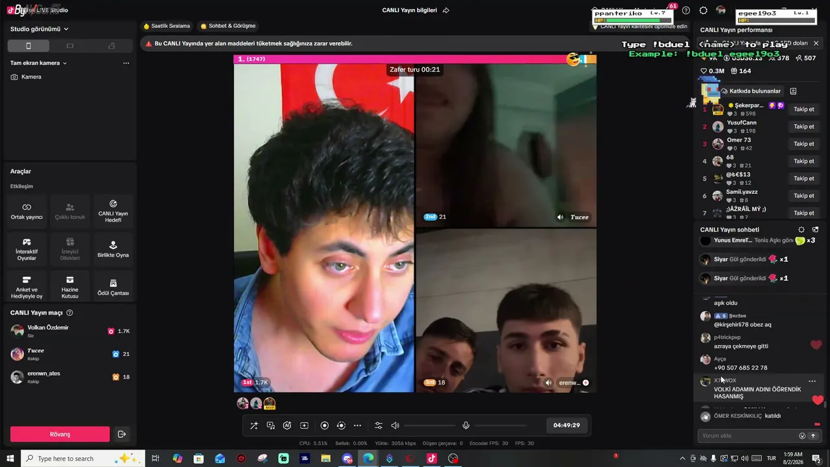Unmute Tucee's guest video

[x=560, y=217]
